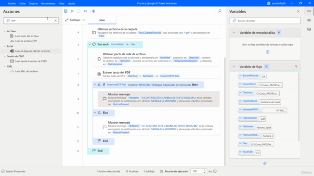Select the End action on line 12
This screenshot has width=314, height=176.
coord(104,141)
